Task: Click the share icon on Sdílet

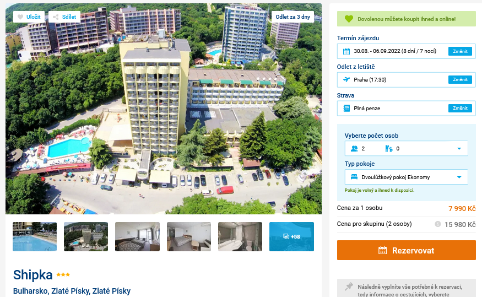Action: 56,17
